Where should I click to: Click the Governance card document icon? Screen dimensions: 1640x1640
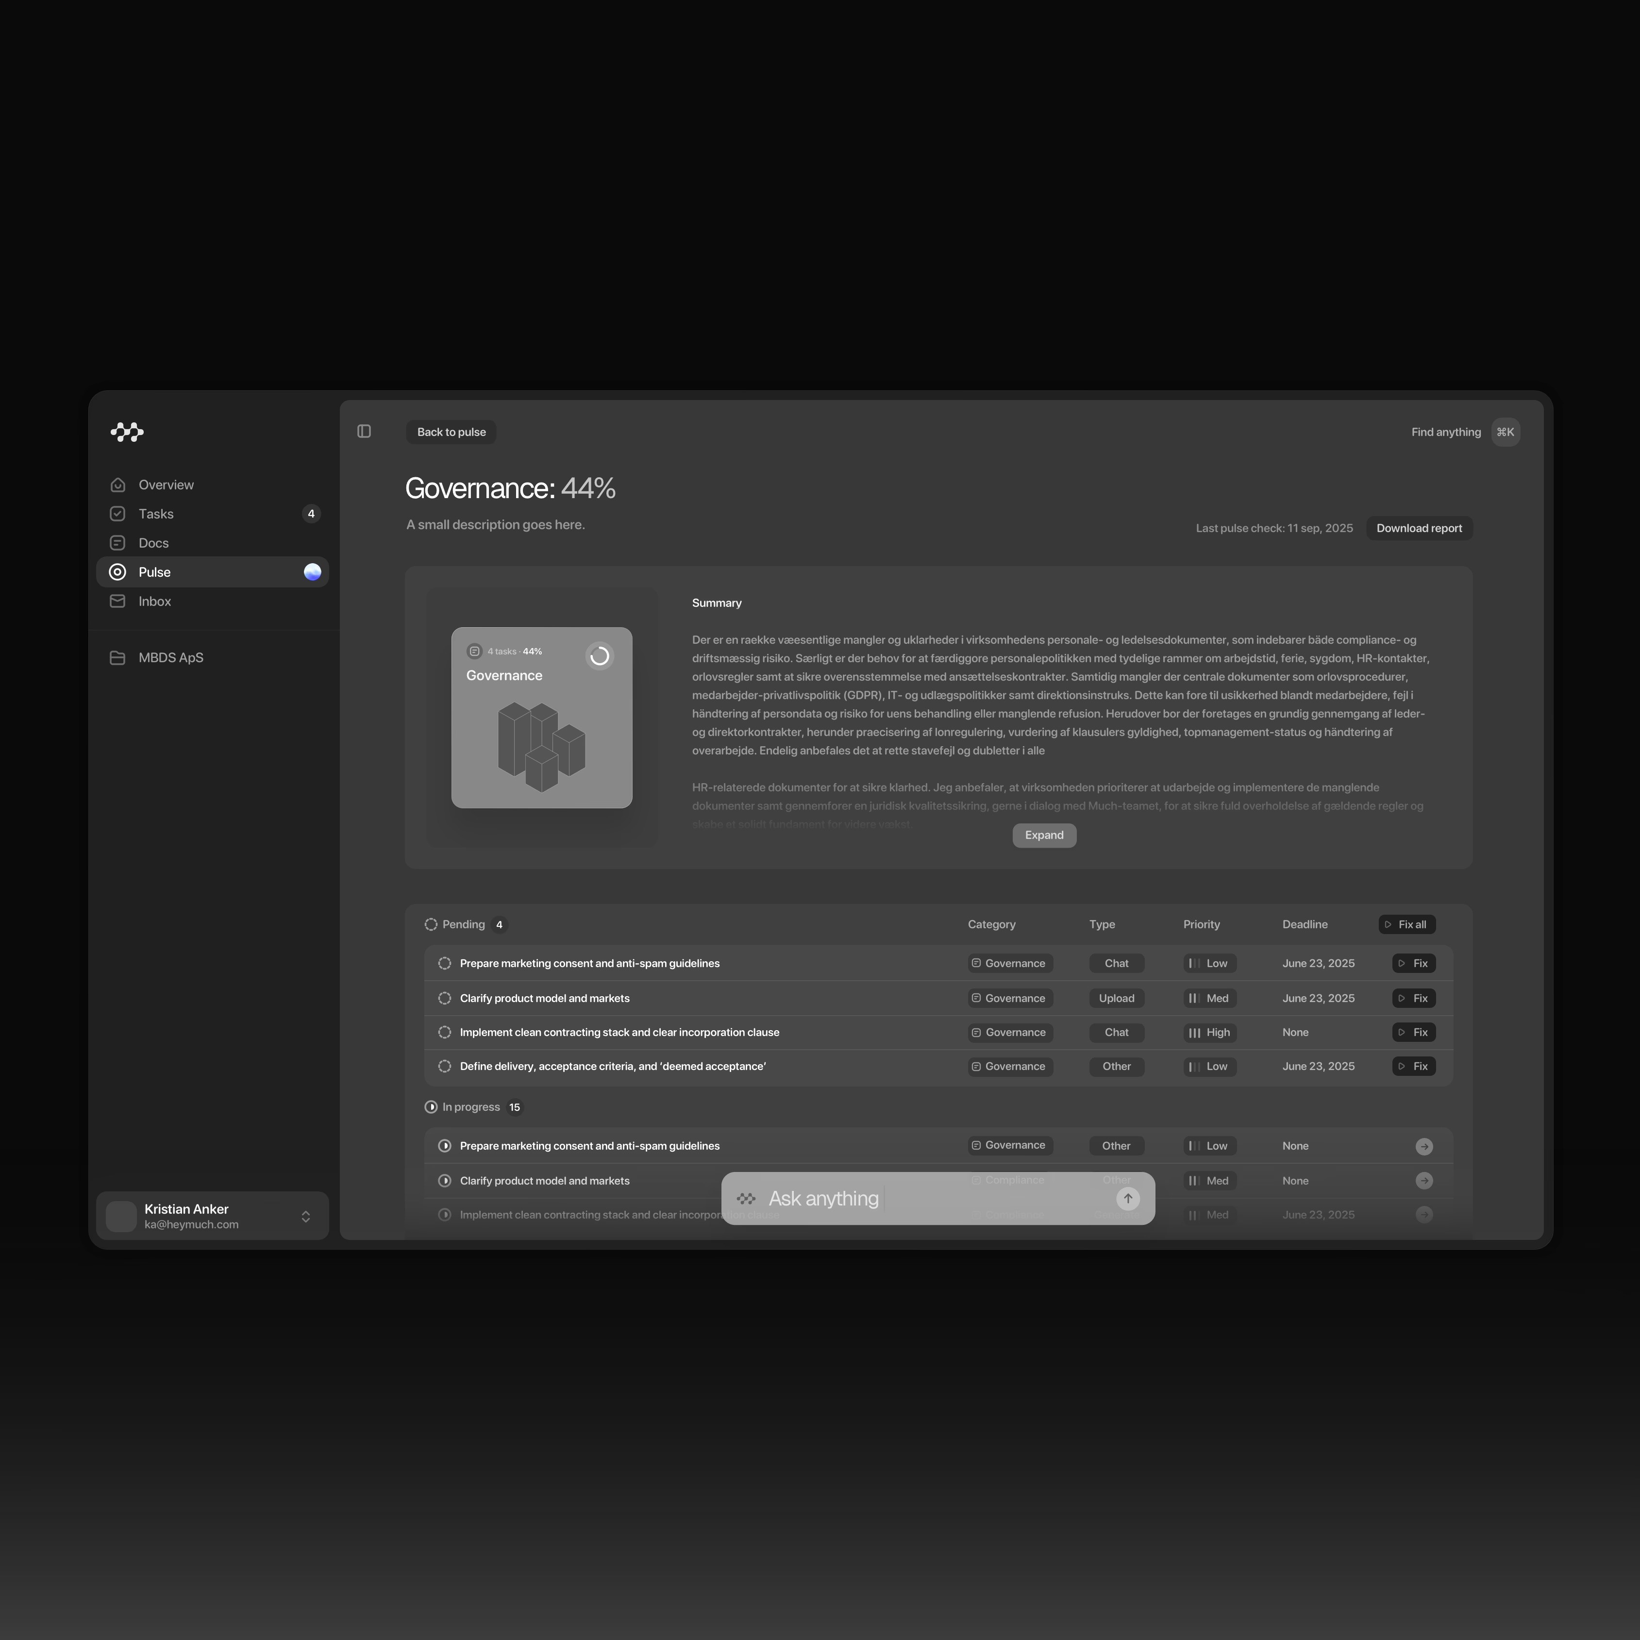coord(474,651)
